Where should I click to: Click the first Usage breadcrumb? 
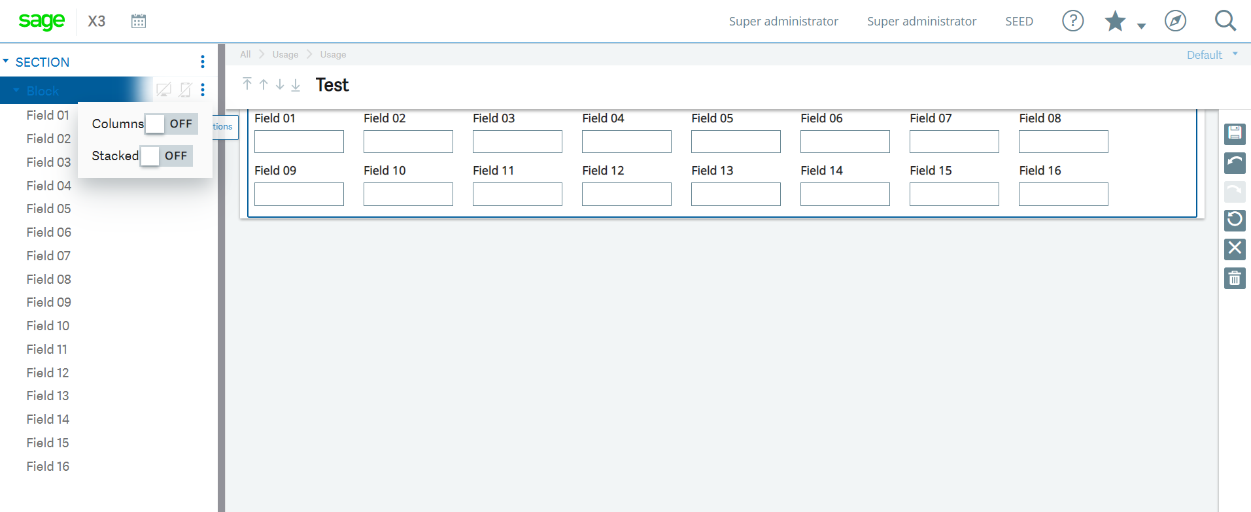285,54
